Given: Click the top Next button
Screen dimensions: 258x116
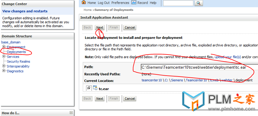Looking at the screenshot, I should (100, 27).
